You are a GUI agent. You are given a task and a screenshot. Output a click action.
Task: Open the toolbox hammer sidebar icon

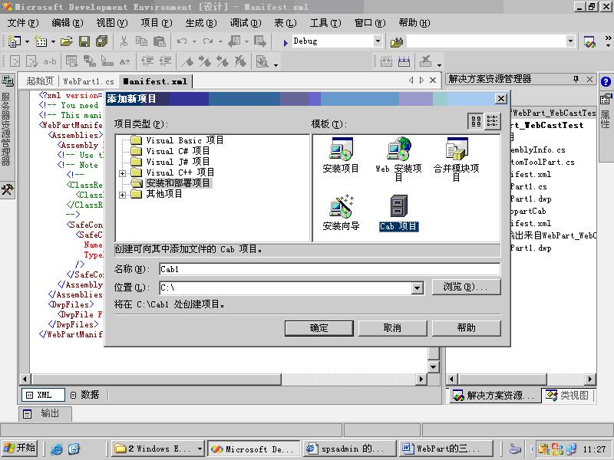pos(8,189)
